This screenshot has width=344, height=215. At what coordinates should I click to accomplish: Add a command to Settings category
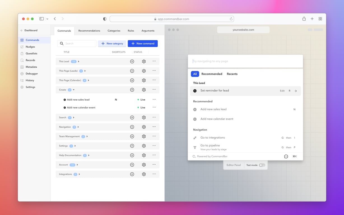coord(132,146)
